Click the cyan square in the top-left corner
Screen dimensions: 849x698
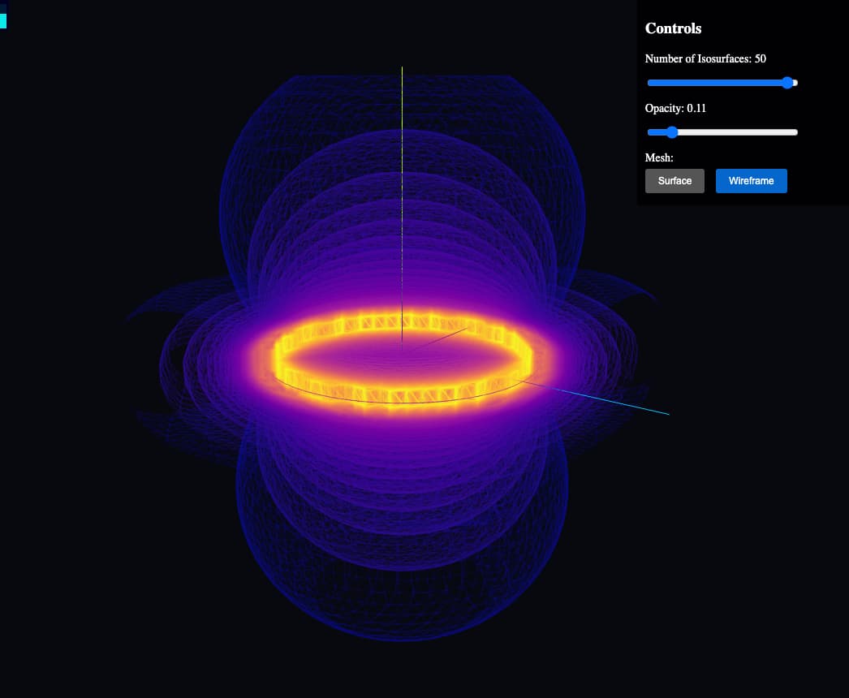[2, 20]
